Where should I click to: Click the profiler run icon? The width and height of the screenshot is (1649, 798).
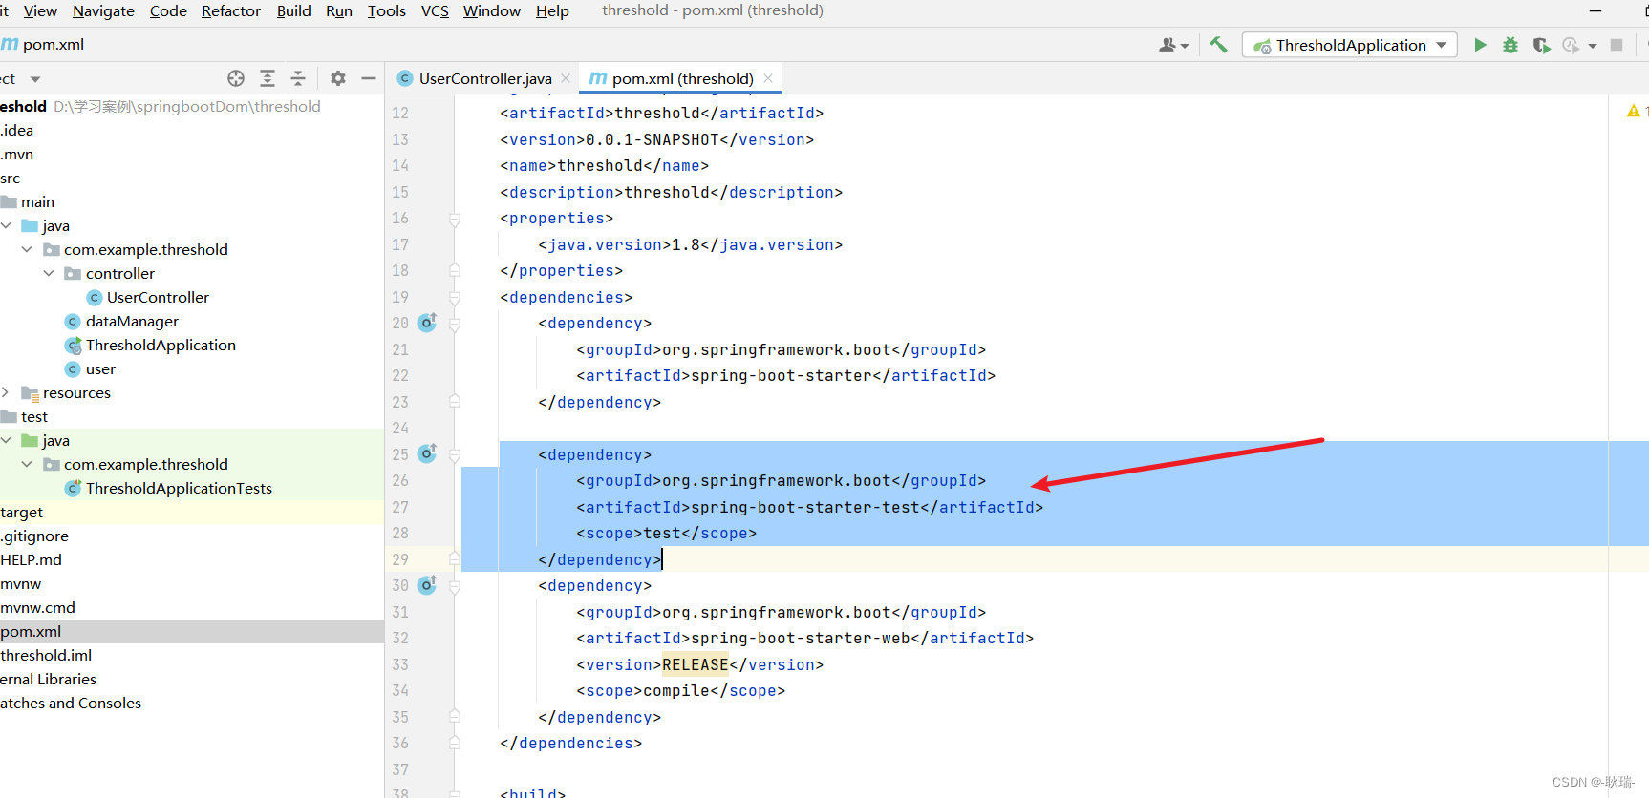point(1571,45)
